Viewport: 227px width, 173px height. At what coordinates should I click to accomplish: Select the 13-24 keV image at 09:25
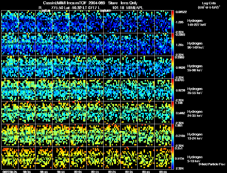[112, 135]
